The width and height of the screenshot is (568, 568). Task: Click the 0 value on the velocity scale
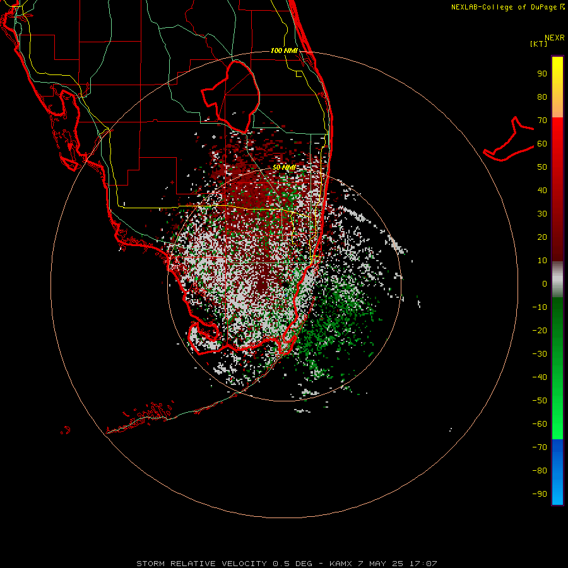click(x=545, y=284)
